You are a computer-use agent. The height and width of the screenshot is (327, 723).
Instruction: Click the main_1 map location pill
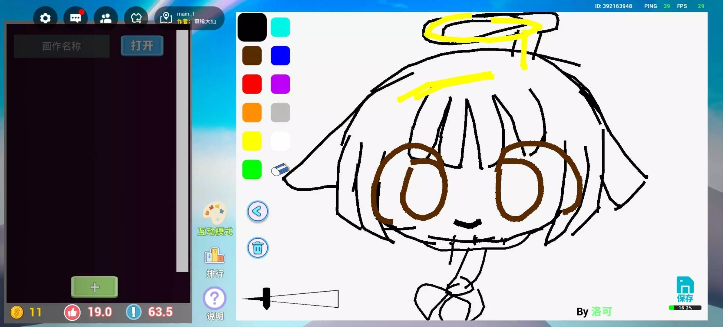pos(190,18)
